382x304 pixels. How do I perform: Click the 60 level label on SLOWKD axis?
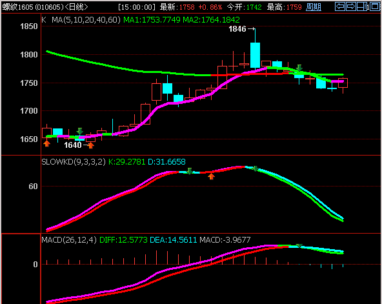[33, 187]
